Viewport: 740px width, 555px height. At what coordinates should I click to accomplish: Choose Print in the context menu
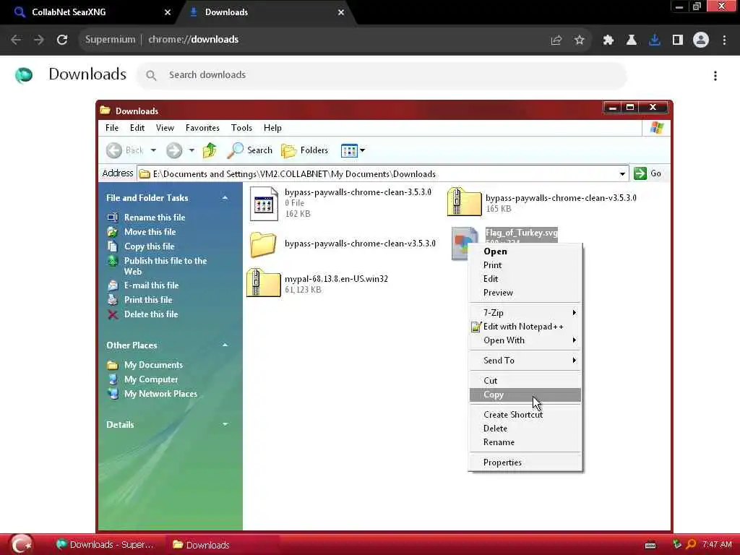[525, 265]
